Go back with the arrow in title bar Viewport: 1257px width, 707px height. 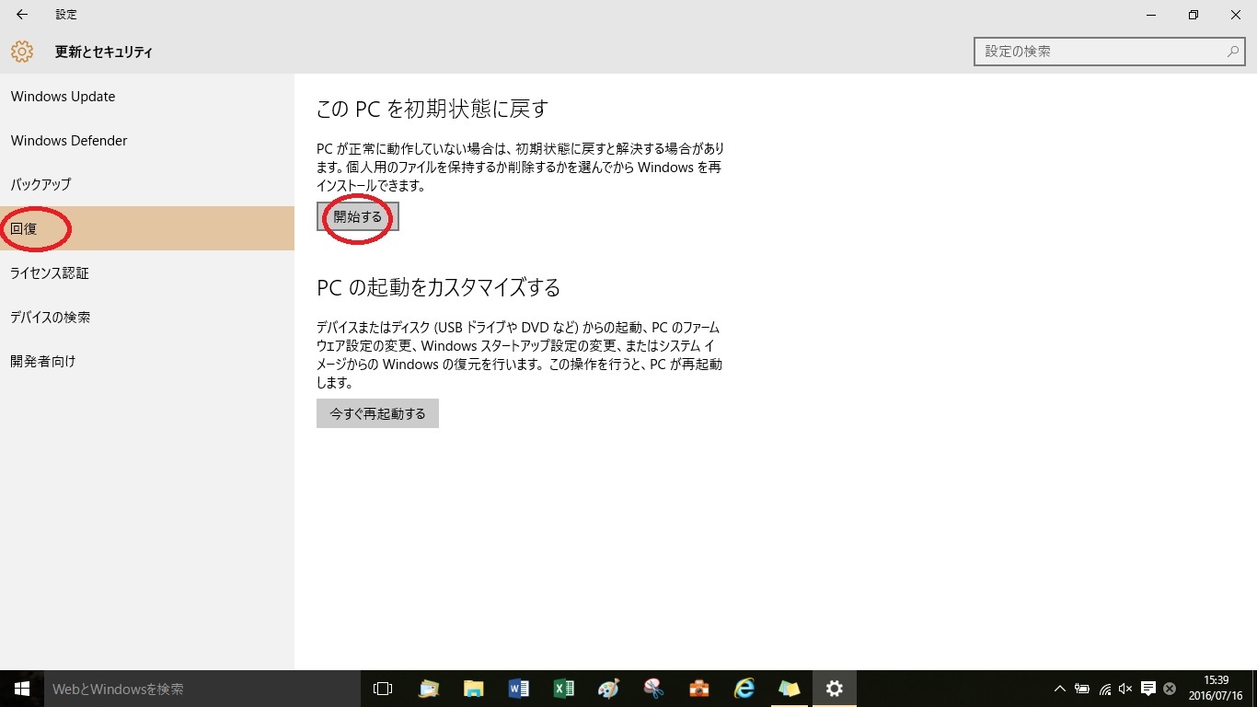point(22,15)
